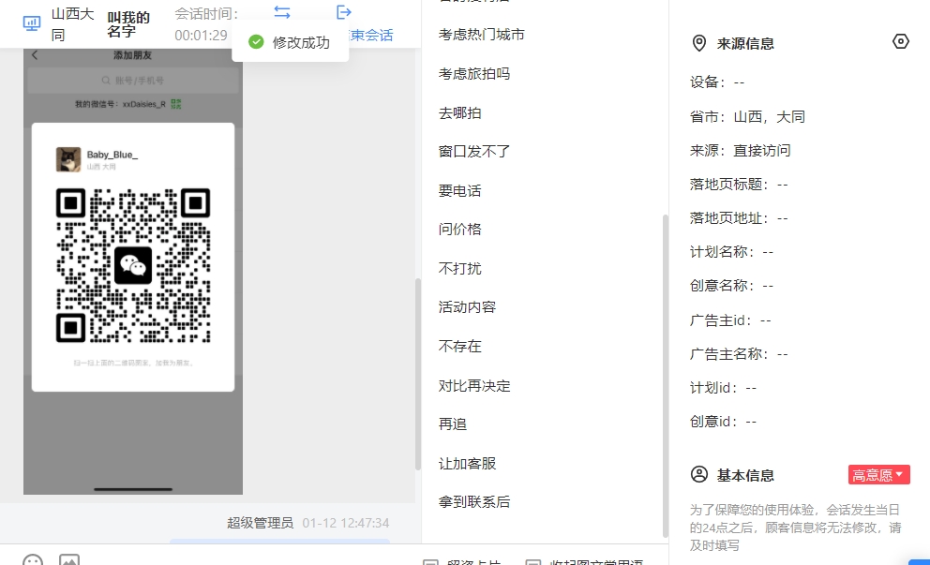930x565 pixels.
Task: Click the 计划名称 row
Action: (x=731, y=252)
